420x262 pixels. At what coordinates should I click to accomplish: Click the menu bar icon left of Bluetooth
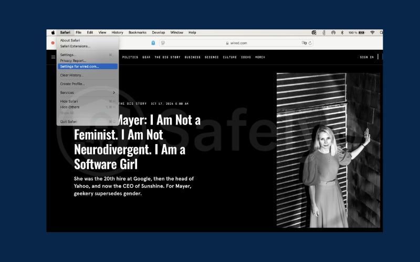click(x=333, y=32)
